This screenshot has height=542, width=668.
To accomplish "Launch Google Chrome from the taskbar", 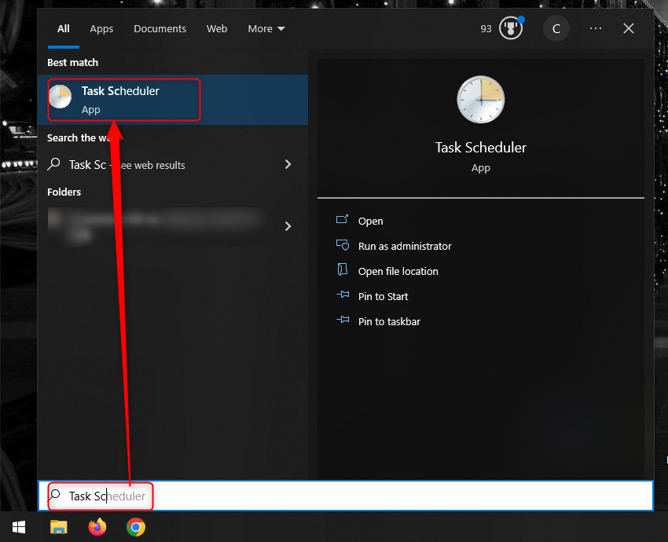I will pyautogui.click(x=136, y=526).
